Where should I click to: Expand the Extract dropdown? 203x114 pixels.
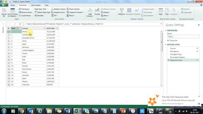point(106,12)
